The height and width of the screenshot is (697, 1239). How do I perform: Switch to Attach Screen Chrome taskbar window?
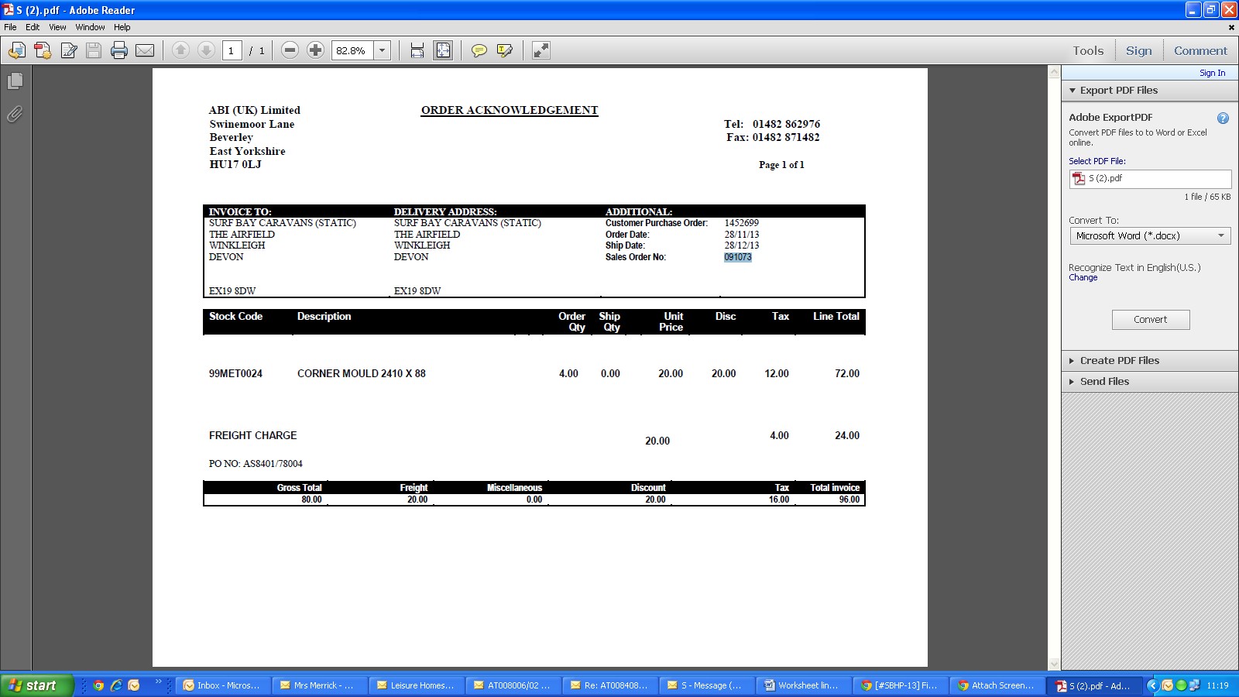997,685
